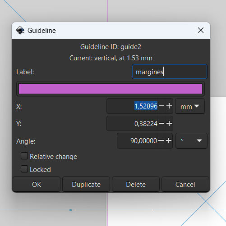Close the Guideline dialog

click(201, 30)
